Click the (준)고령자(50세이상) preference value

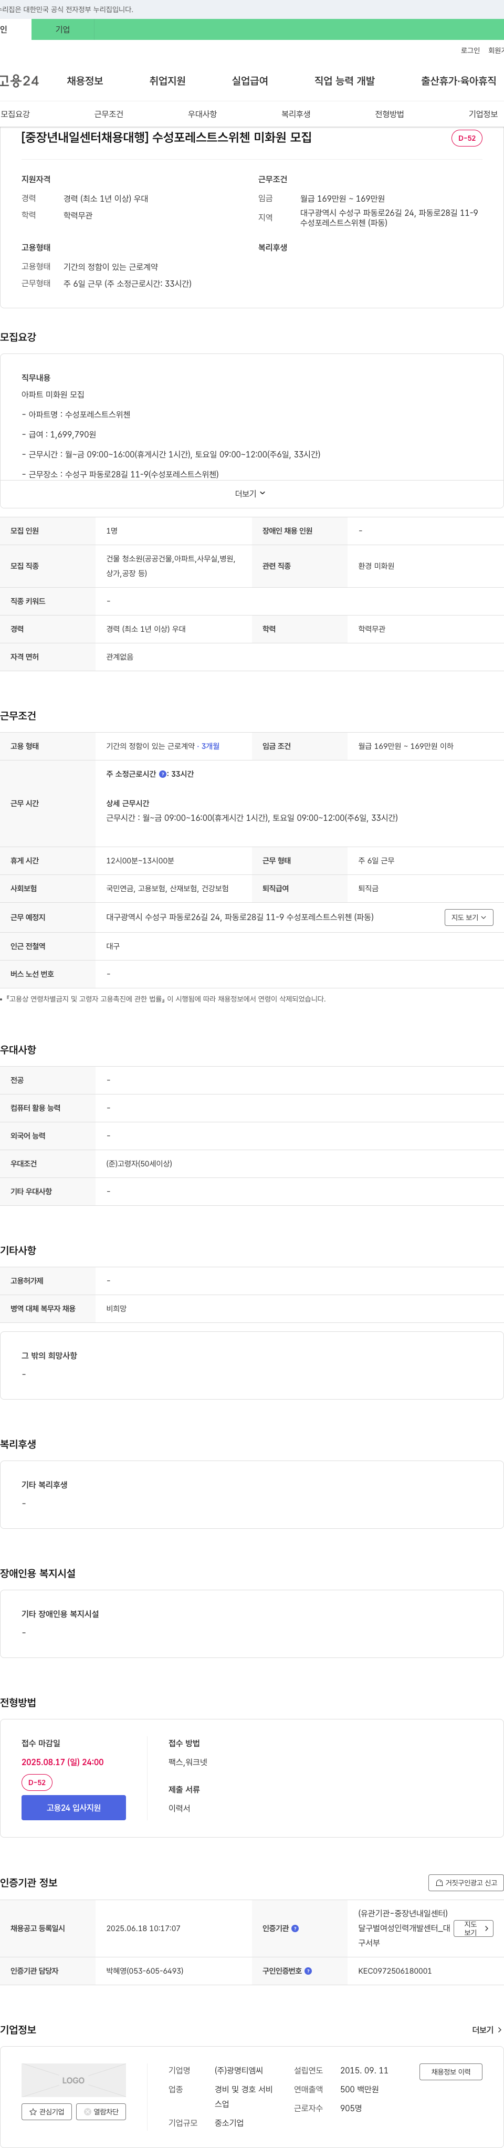point(139,1164)
